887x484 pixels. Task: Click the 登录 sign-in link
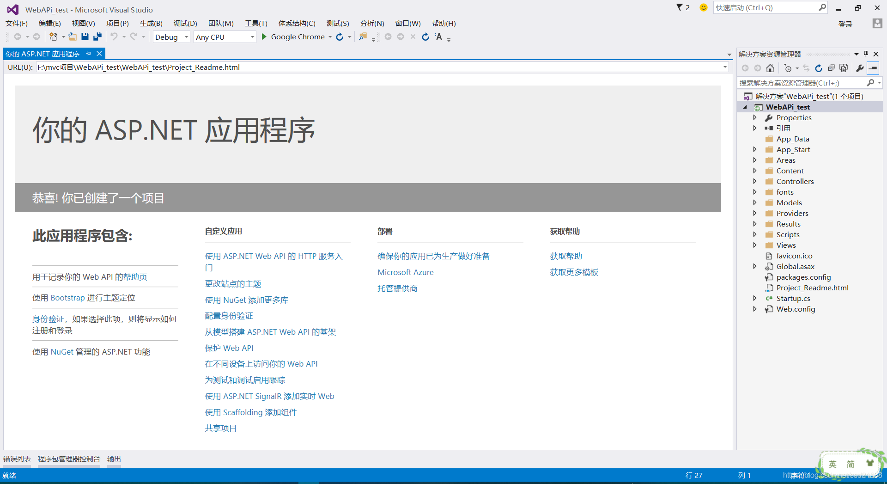point(845,24)
